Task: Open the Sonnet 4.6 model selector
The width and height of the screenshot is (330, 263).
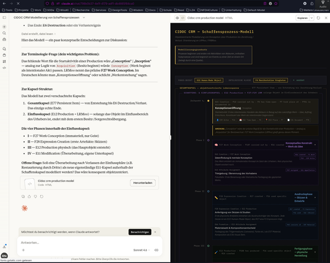Action: (x=141, y=250)
